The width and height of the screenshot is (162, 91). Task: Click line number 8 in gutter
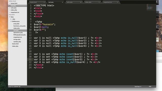31,25
